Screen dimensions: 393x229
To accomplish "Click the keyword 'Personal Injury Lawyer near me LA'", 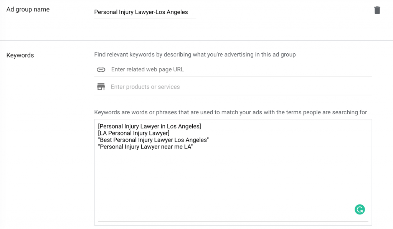I will 146,147.
